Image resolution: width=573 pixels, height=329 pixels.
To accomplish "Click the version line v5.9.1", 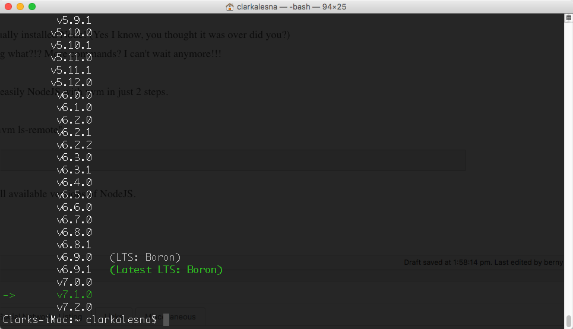I will click(74, 20).
